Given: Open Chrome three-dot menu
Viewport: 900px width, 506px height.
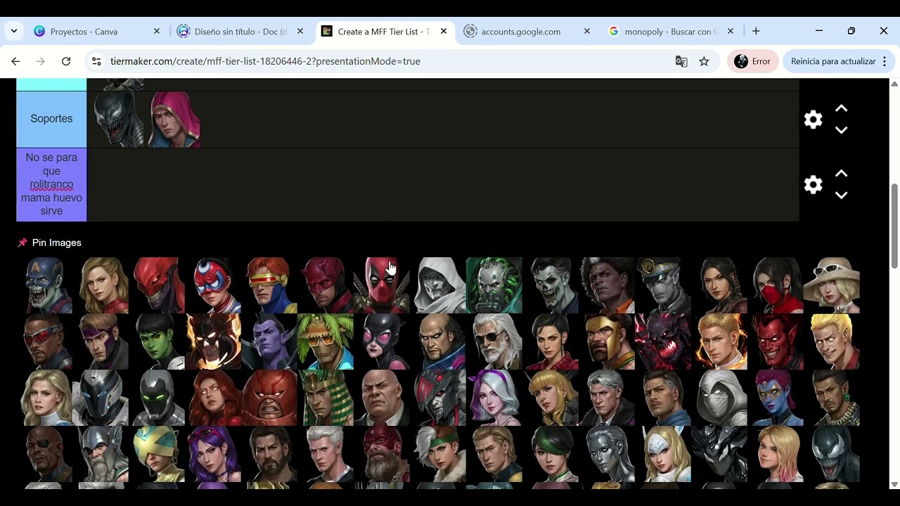Looking at the screenshot, I should click(885, 61).
